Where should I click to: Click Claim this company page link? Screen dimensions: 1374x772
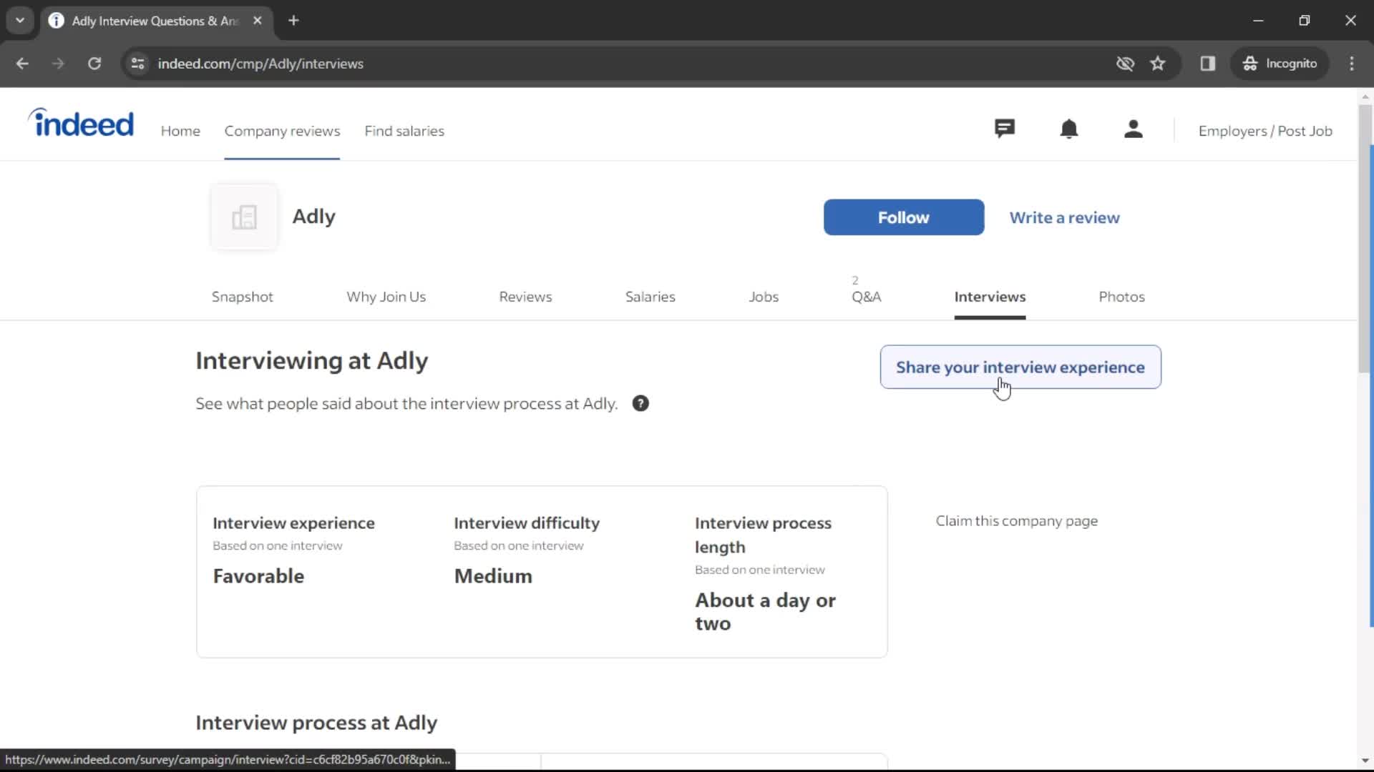[x=1016, y=520]
